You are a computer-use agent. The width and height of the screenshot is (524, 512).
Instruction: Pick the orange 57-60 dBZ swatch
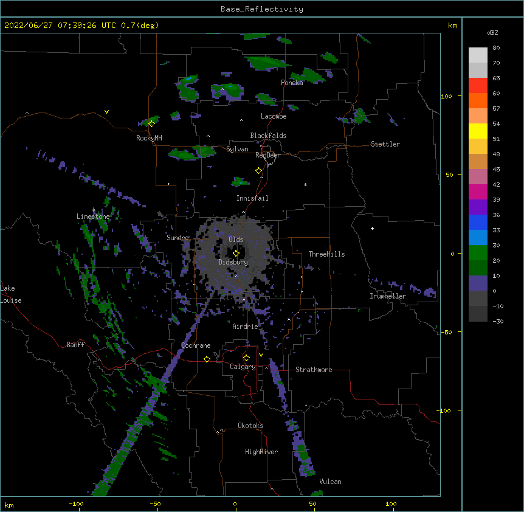pyautogui.click(x=478, y=100)
